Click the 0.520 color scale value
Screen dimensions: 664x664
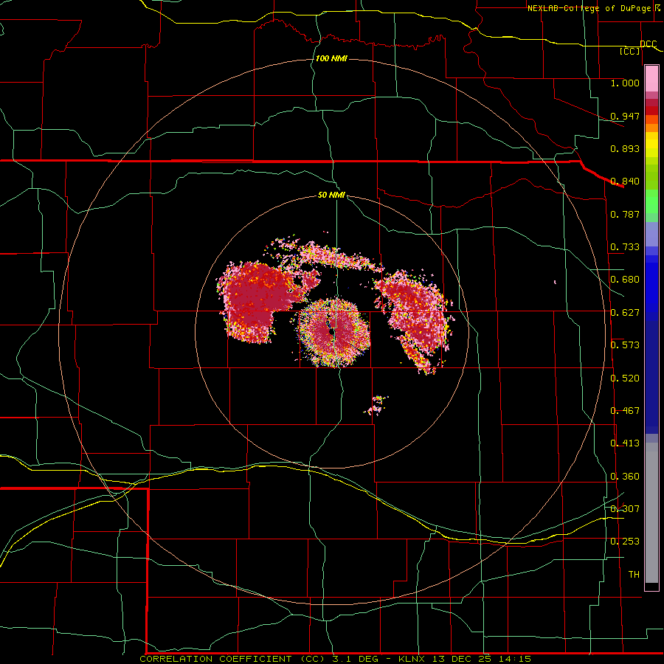pyautogui.click(x=625, y=378)
